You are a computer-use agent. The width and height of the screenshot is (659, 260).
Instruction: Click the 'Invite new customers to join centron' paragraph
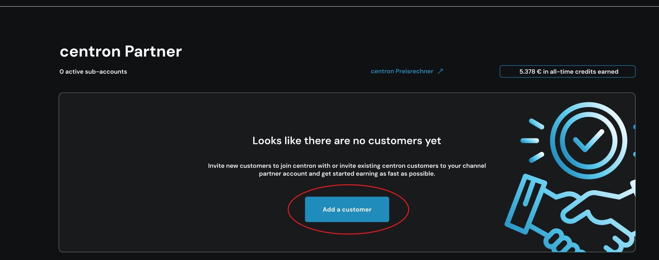click(x=347, y=169)
